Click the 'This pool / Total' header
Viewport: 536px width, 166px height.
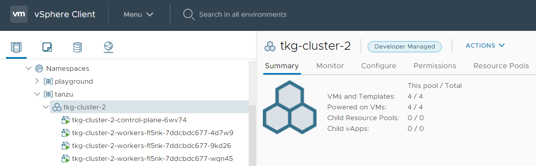435,86
